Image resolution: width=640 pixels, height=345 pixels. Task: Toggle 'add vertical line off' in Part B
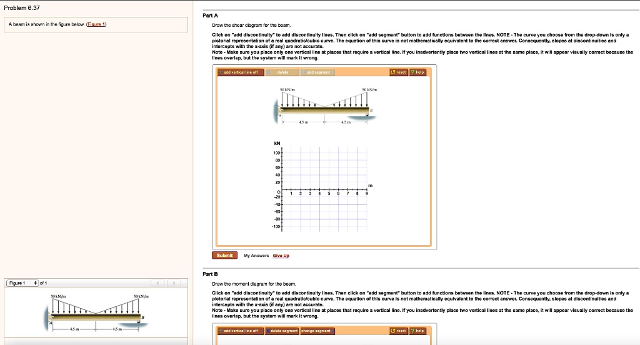tap(241, 331)
